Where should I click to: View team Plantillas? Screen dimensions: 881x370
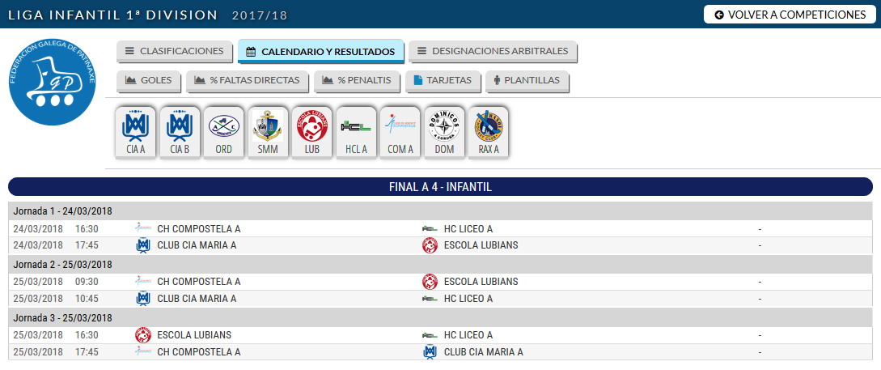click(527, 80)
